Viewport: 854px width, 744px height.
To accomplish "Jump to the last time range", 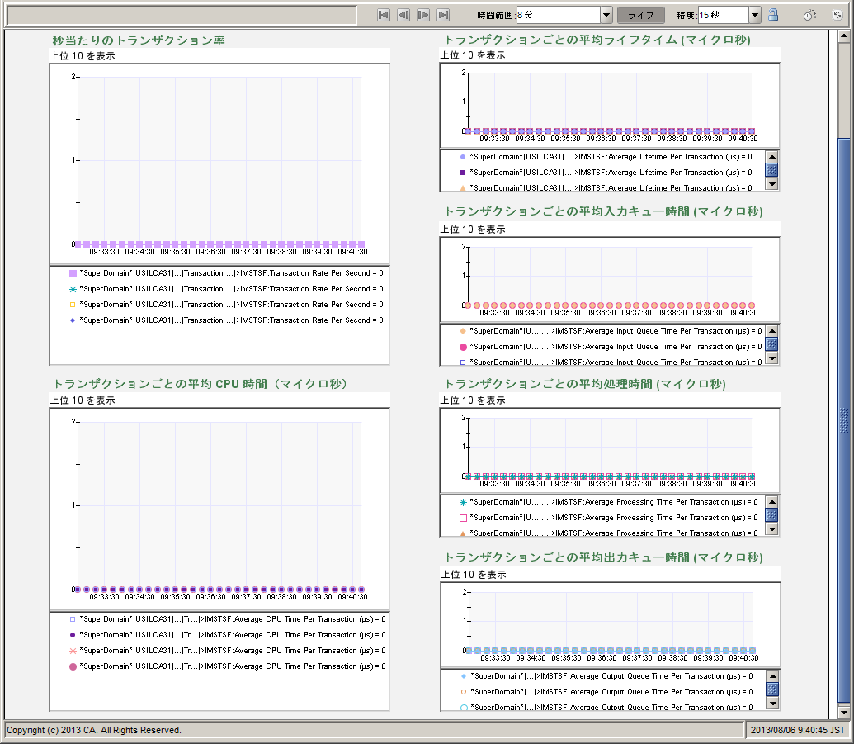I will coord(443,15).
